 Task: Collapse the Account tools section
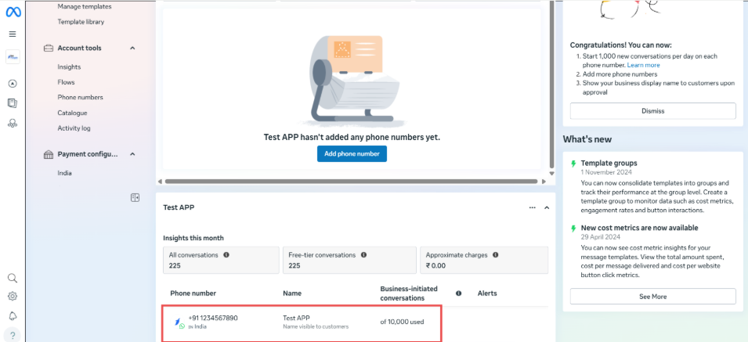click(x=132, y=49)
